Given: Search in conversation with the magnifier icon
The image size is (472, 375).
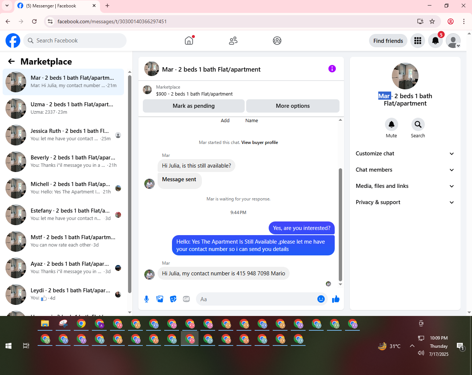Looking at the screenshot, I should click(418, 124).
